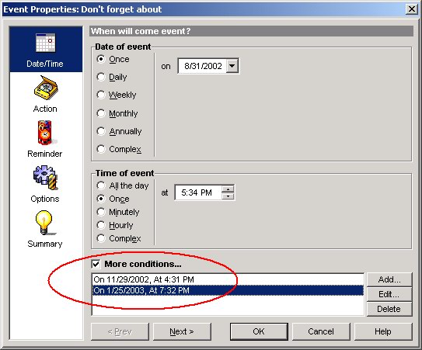The width and height of the screenshot is (422, 350).
Task: Open the Reminder alarm clock icon
Action: [45, 133]
